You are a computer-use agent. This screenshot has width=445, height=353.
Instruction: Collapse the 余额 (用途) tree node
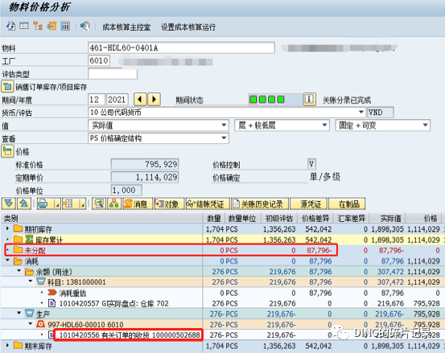19,271
